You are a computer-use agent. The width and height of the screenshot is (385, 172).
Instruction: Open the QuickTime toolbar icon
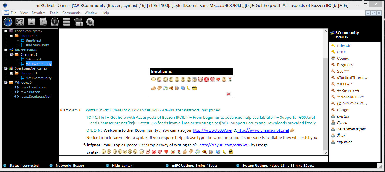90,22
